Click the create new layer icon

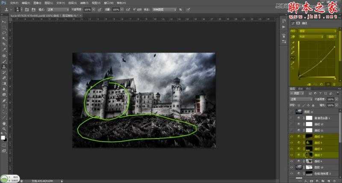[328, 181]
